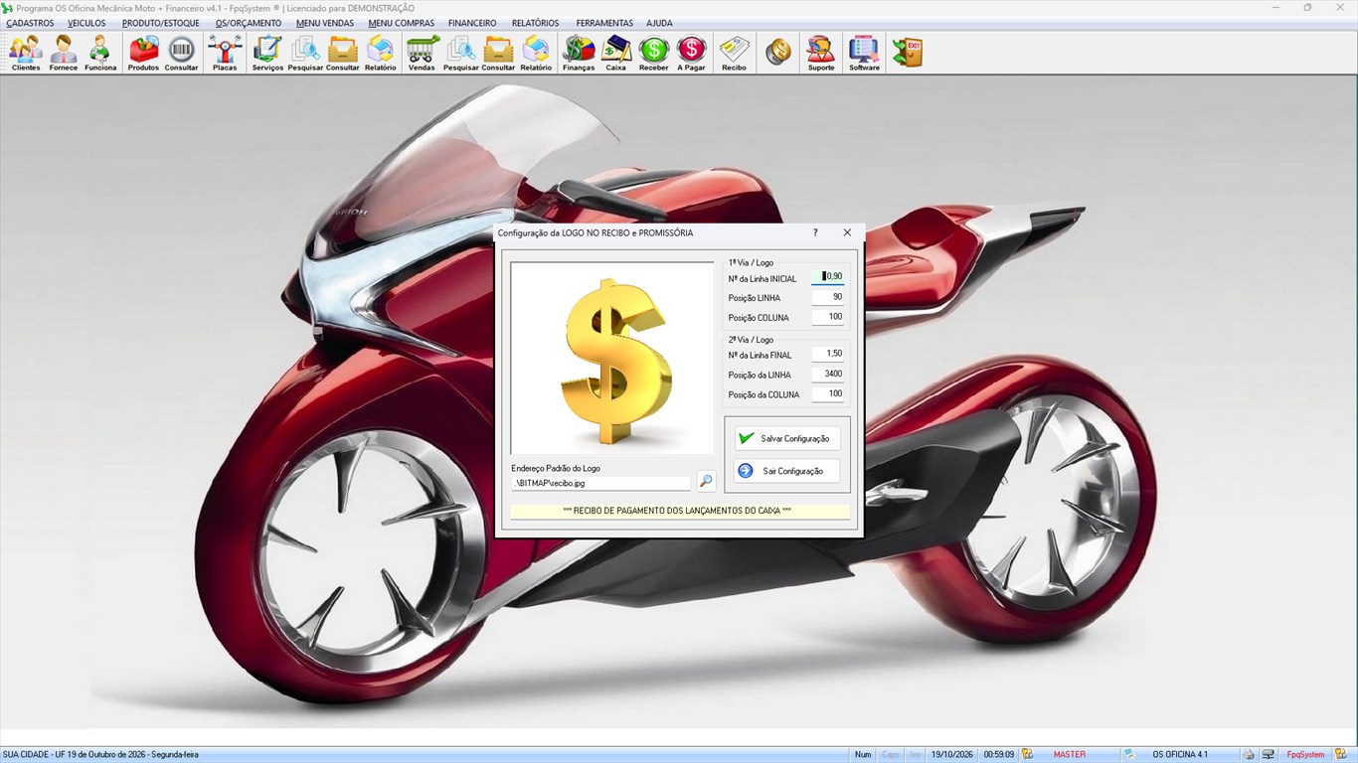Open the MENU VENDAS menu
The image size is (1358, 763).
click(325, 23)
